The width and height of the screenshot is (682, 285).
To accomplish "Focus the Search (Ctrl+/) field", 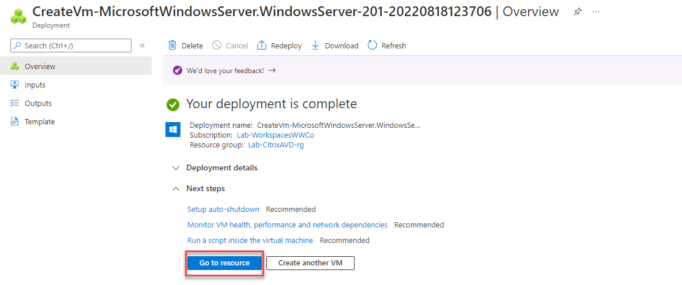I will 75,45.
